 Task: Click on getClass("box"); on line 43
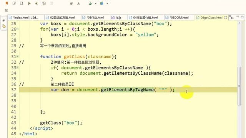61,123
